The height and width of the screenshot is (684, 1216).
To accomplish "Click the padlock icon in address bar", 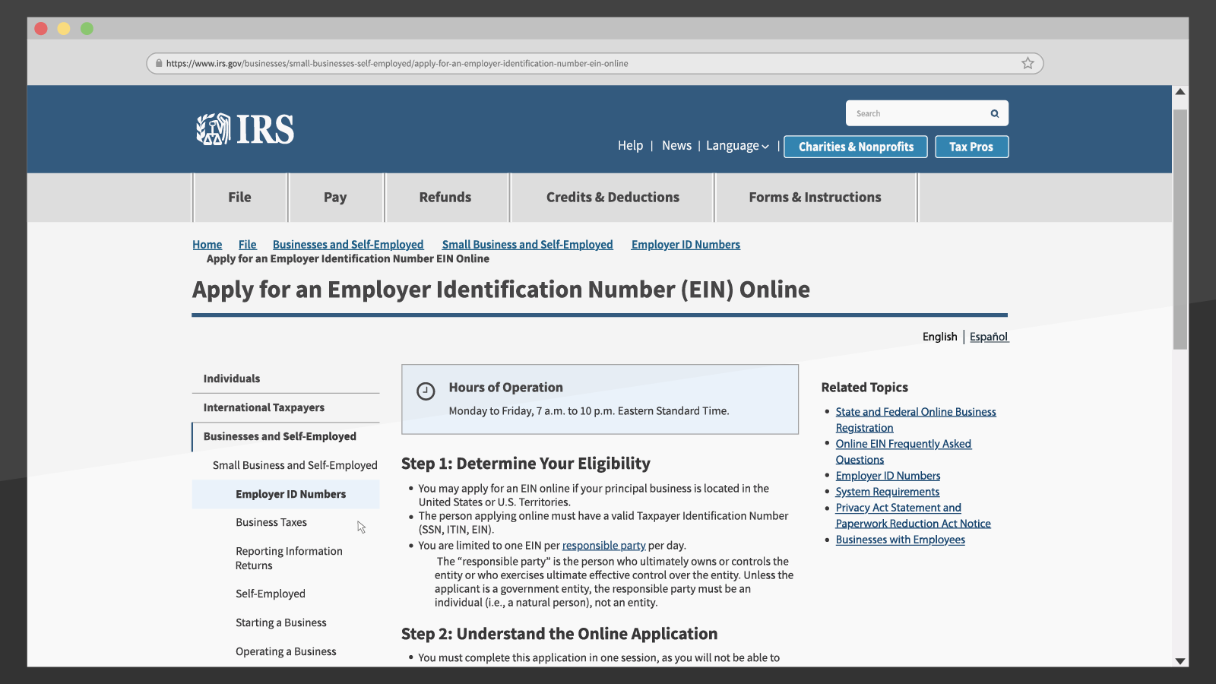I will pos(159,63).
